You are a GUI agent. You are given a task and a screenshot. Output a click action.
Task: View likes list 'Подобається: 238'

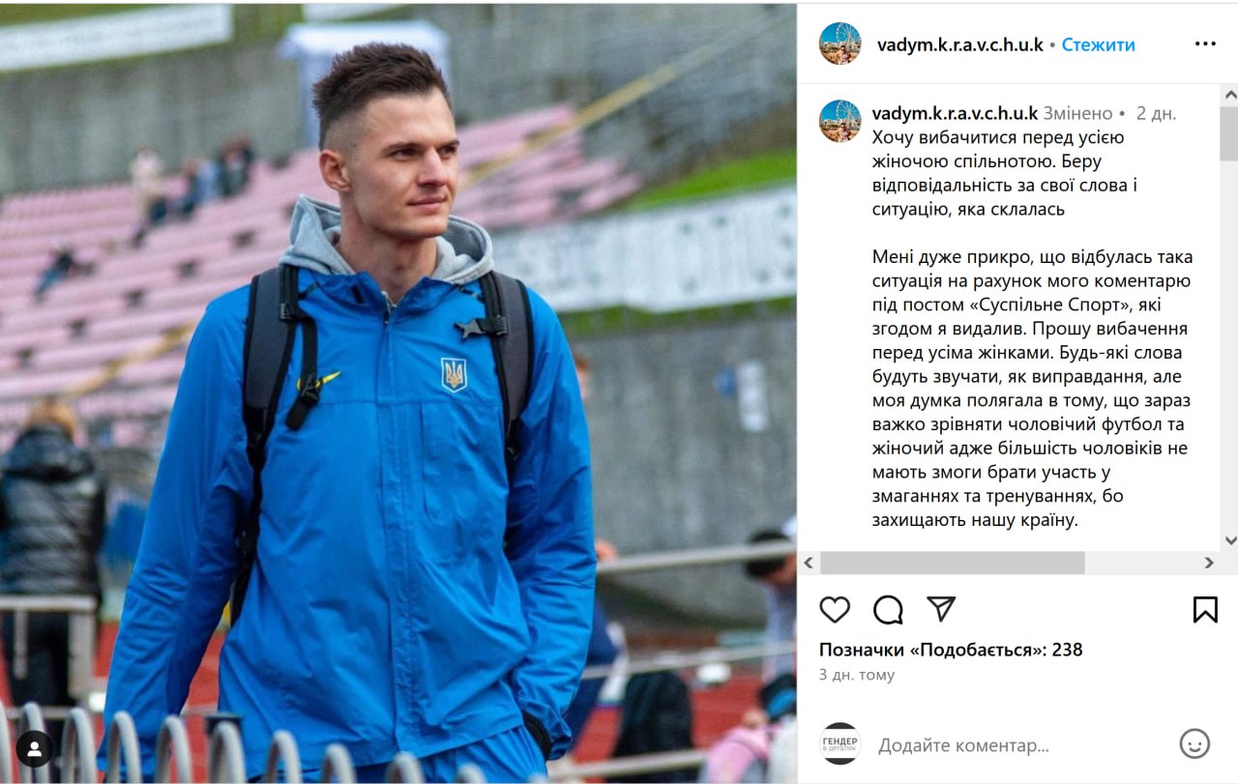point(951,650)
